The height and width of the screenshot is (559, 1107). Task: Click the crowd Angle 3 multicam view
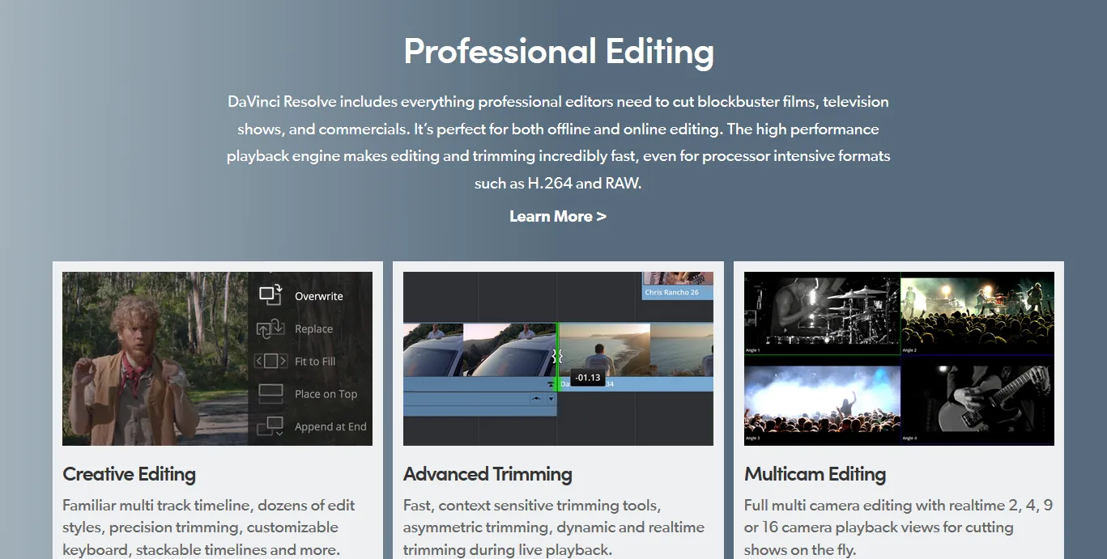pyautogui.click(x=822, y=401)
